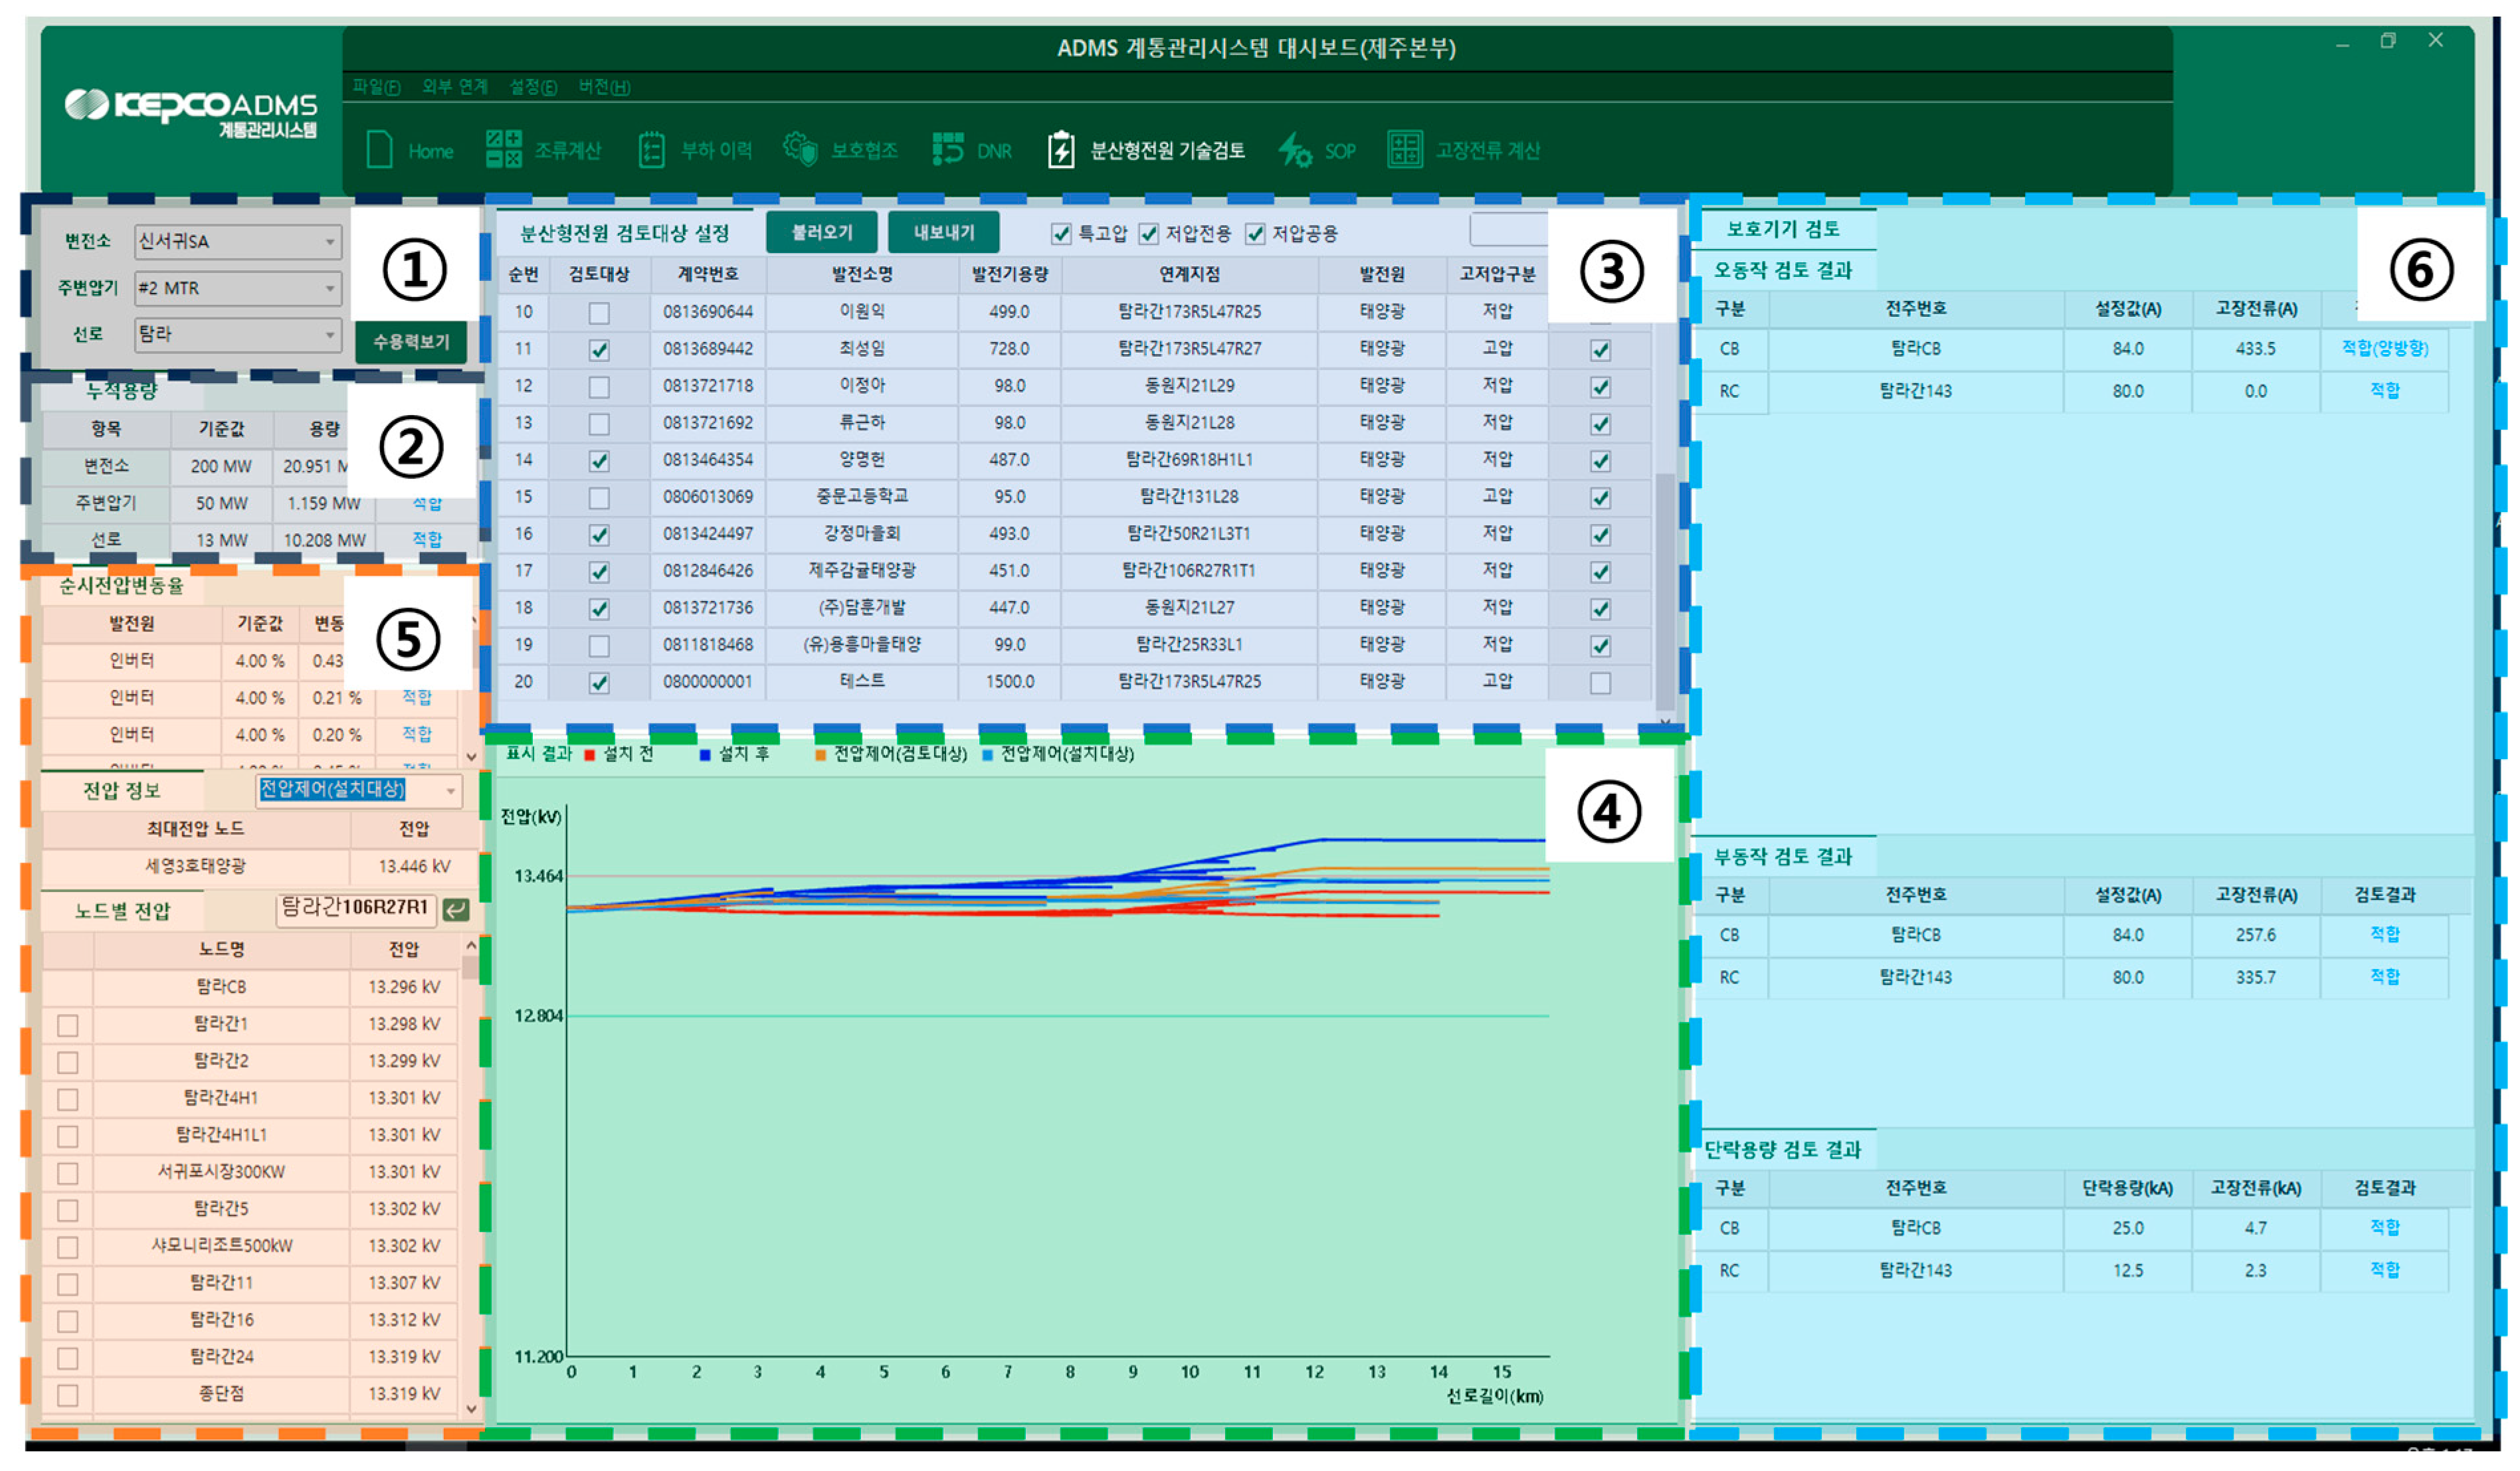2520x1471 pixels.
Task: Open the 외부 연계 menu
Action: click(x=454, y=87)
